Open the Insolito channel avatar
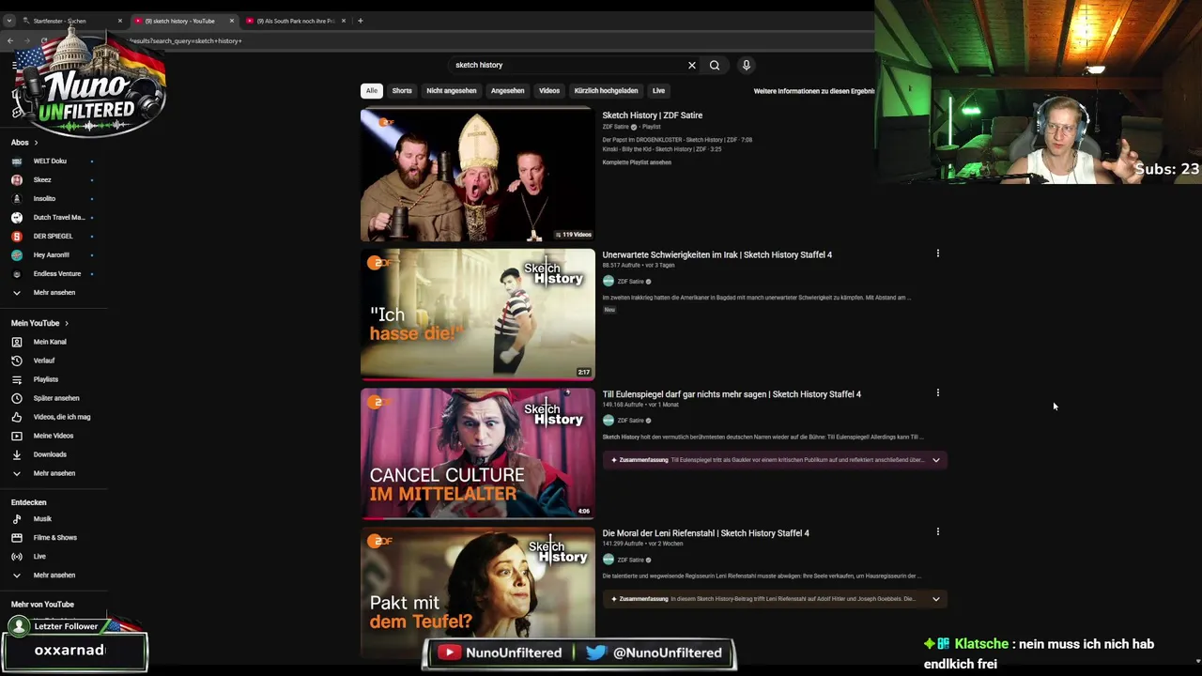Viewport: 1202px width, 676px height. tap(16, 198)
